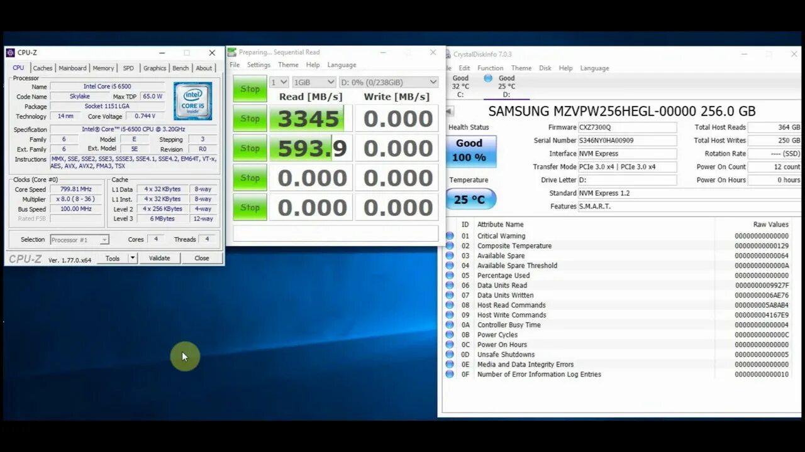Open the D: drive selection dropdown
The image size is (805, 452).
pyautogui.click(x=388, y=82)
